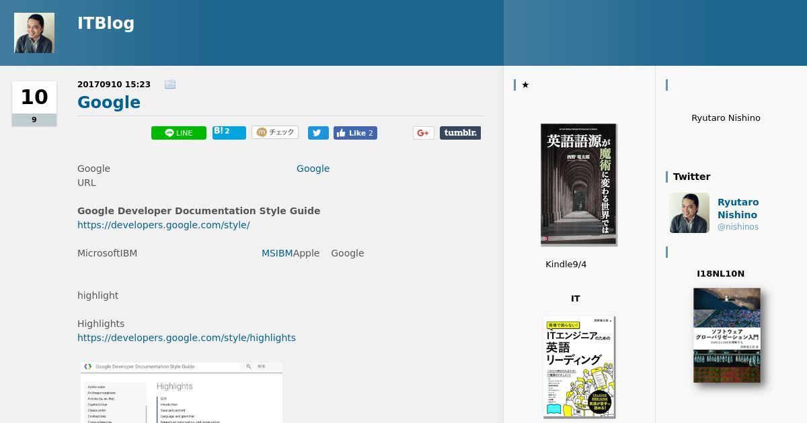The image size is (807, 423).
Task: Click the month label 9 under the date
Action: pyautogui.click(x=34, y=120)
